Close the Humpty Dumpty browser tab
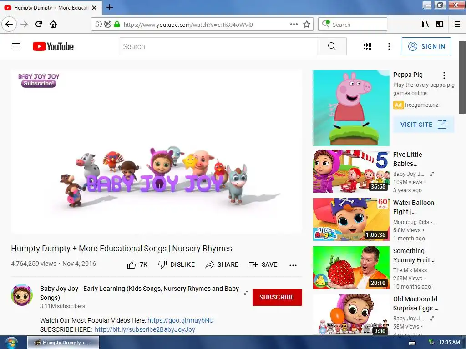The image size is (466, 349). point(94,8)
